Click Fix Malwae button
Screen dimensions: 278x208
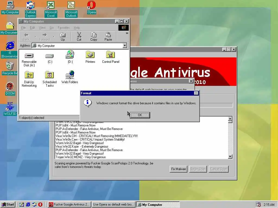(178, 169)
